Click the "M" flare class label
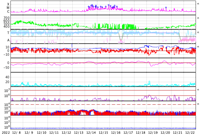 pos(8,8)
